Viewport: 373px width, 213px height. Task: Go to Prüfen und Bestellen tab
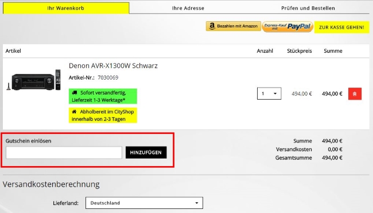308,8
